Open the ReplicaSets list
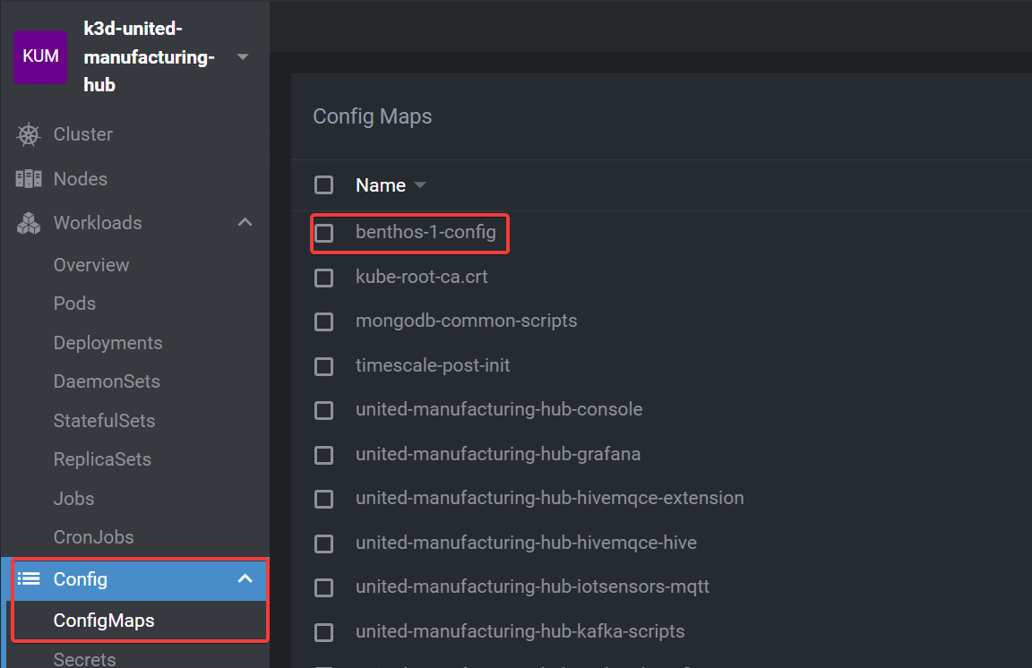This screenshot has width=1032, height=668. [102, 459]
